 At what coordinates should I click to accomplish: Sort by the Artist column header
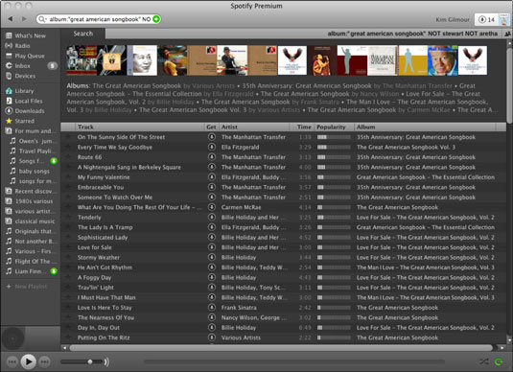(x=254, y=127)
